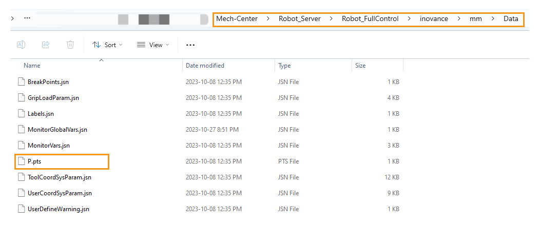
Task: Click the Delete trash icon
Action: (x=70, y=45)
